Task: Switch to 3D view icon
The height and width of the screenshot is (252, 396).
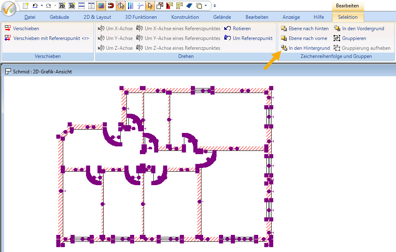Action: [72, 6]
